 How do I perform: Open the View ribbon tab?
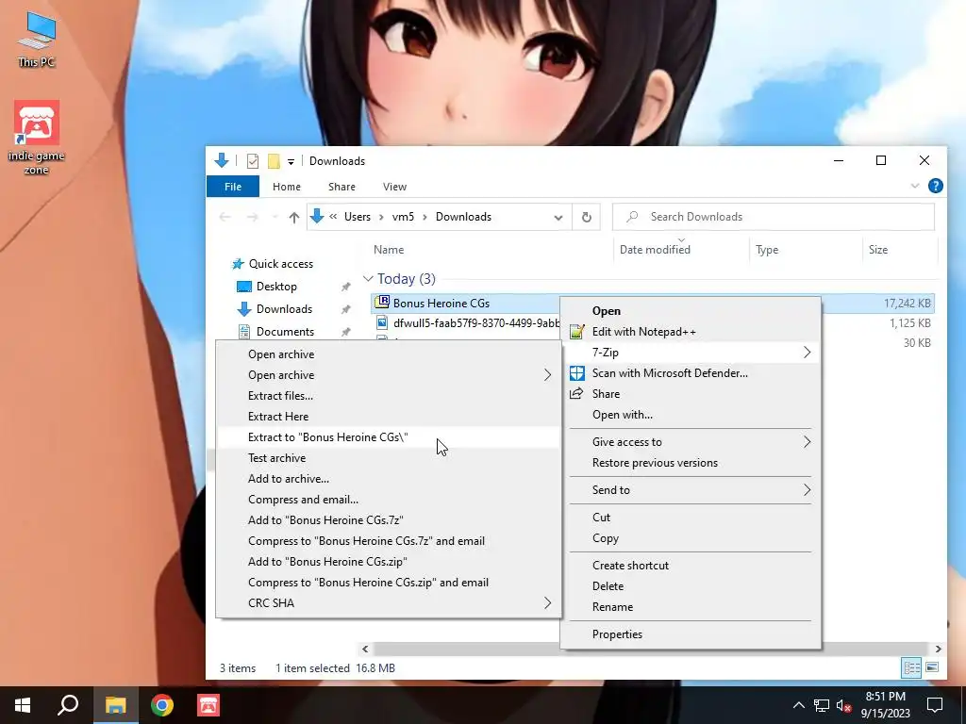pos(394,187)
